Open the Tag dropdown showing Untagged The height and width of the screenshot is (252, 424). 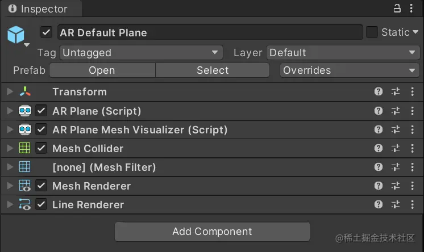click(x=141, y=52)
